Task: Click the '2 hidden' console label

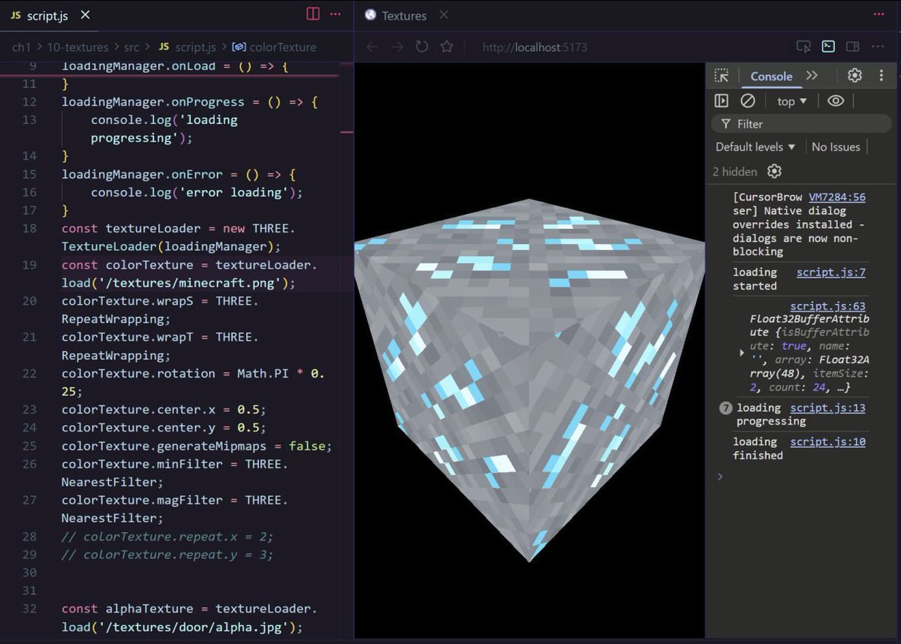Action: click(x=734, y=172)
